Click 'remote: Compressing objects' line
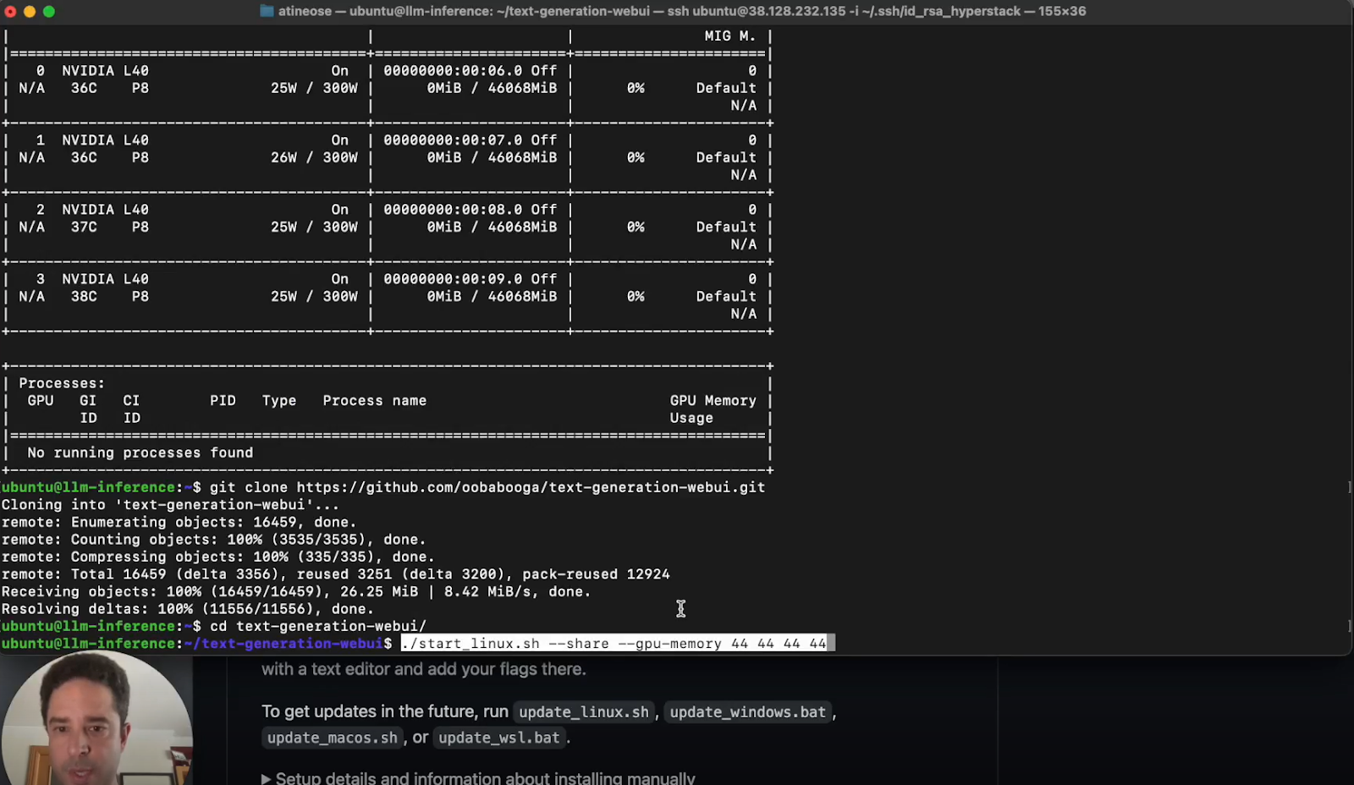Screen dimensions: 1354x785 218,557
